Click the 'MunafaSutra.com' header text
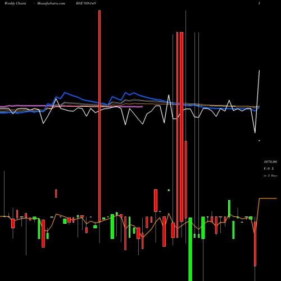 click(x=51, y=3)
